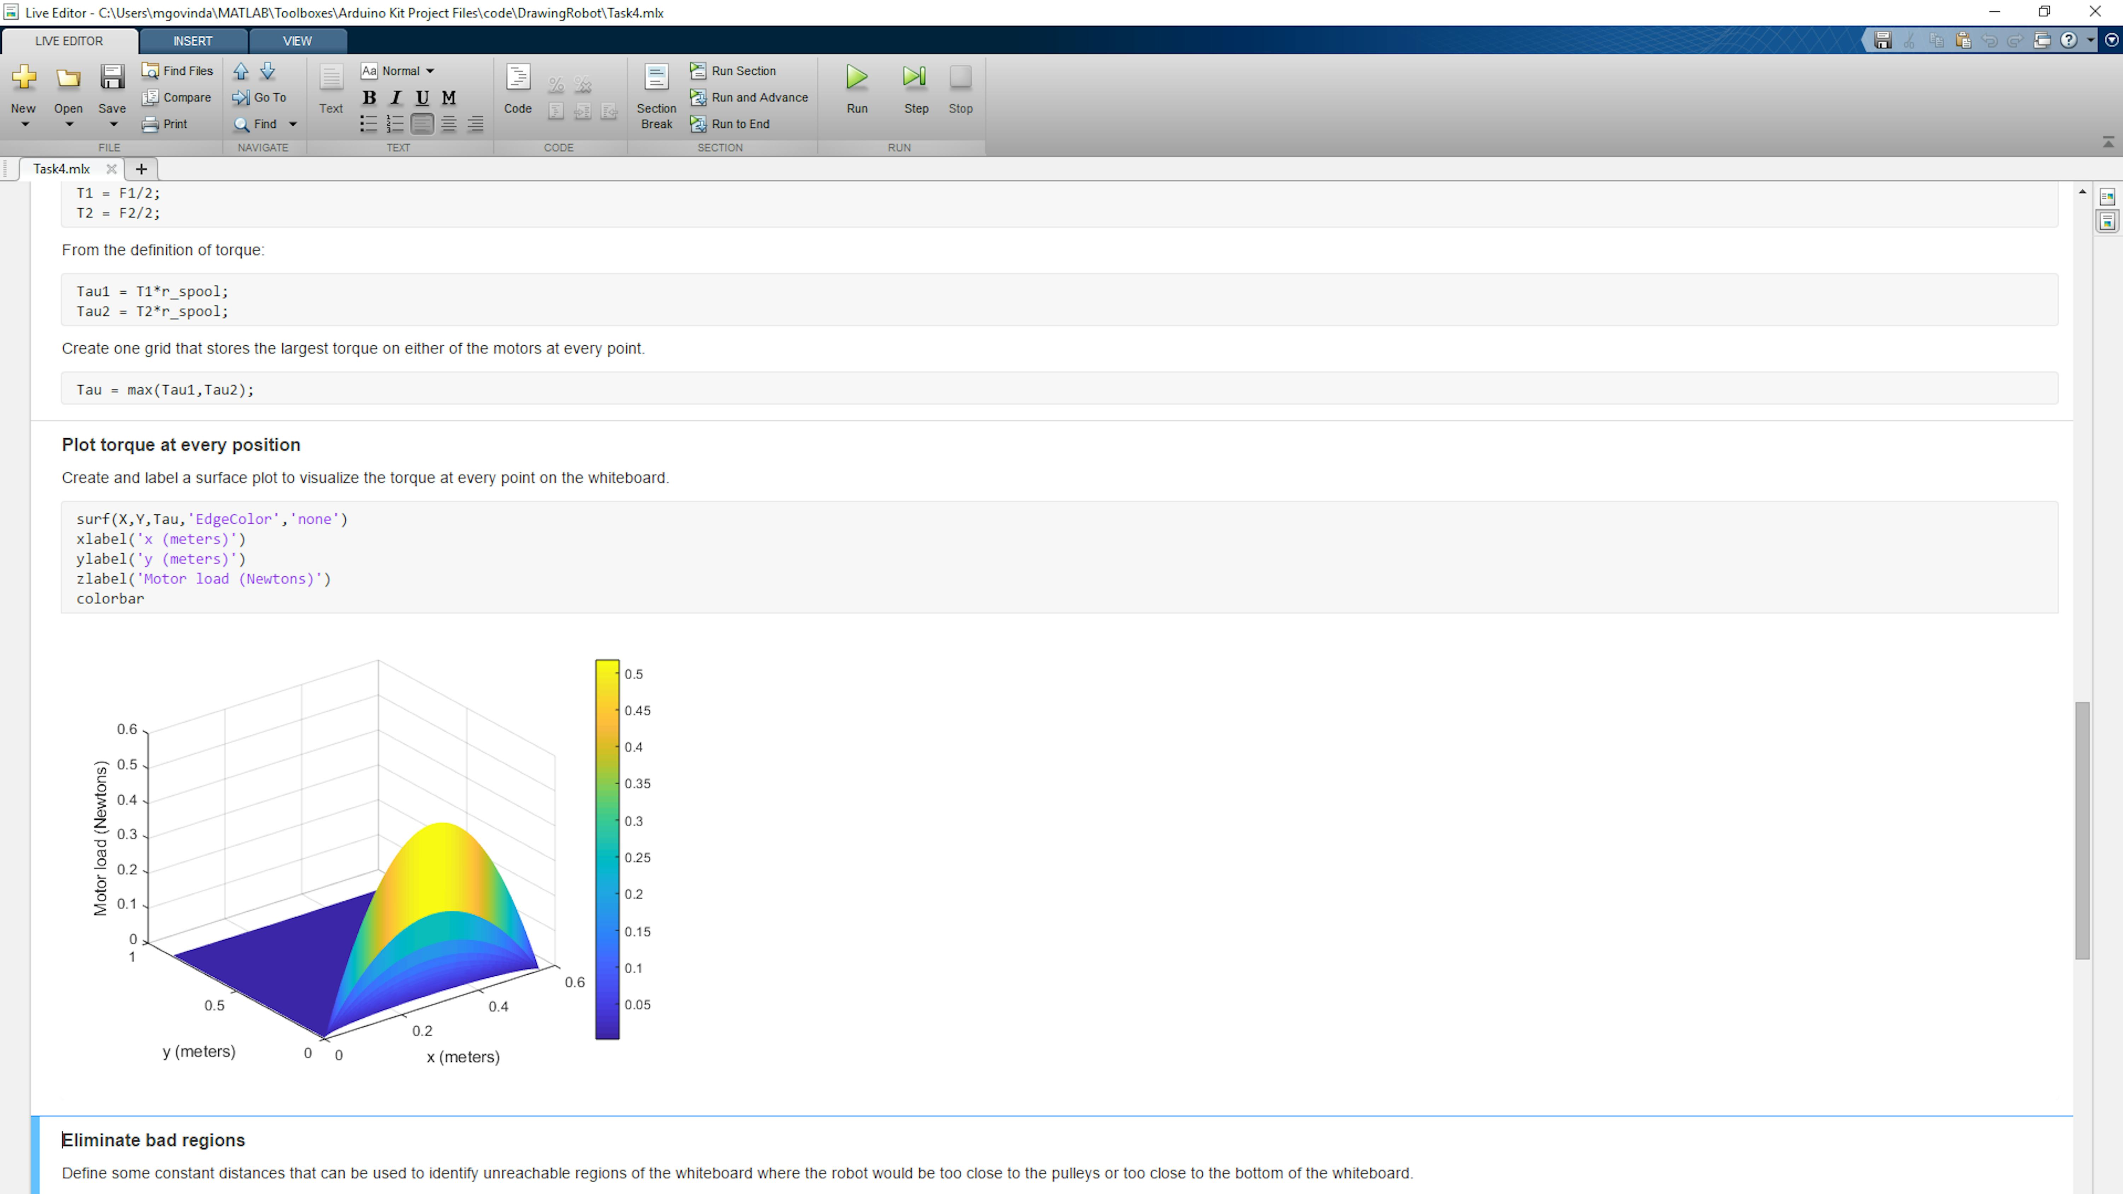Expand the New dropdown arrow
The height and width of the screenshot is (1194, 2123).
tap(25, 125)
